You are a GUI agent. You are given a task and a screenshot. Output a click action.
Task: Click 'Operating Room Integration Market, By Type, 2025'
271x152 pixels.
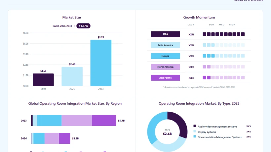pos(199,103)
